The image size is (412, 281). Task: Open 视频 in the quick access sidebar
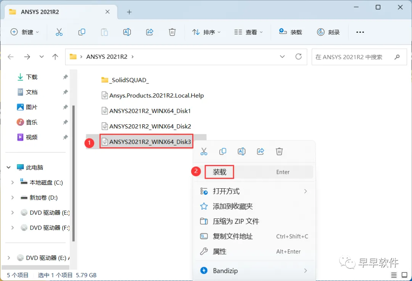tap(32, 137)
